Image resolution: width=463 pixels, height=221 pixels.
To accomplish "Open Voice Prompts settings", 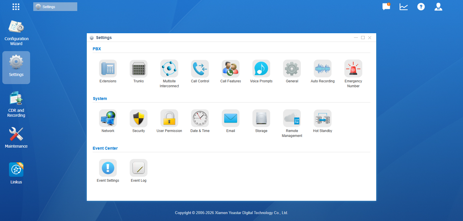I will point(261,69).
